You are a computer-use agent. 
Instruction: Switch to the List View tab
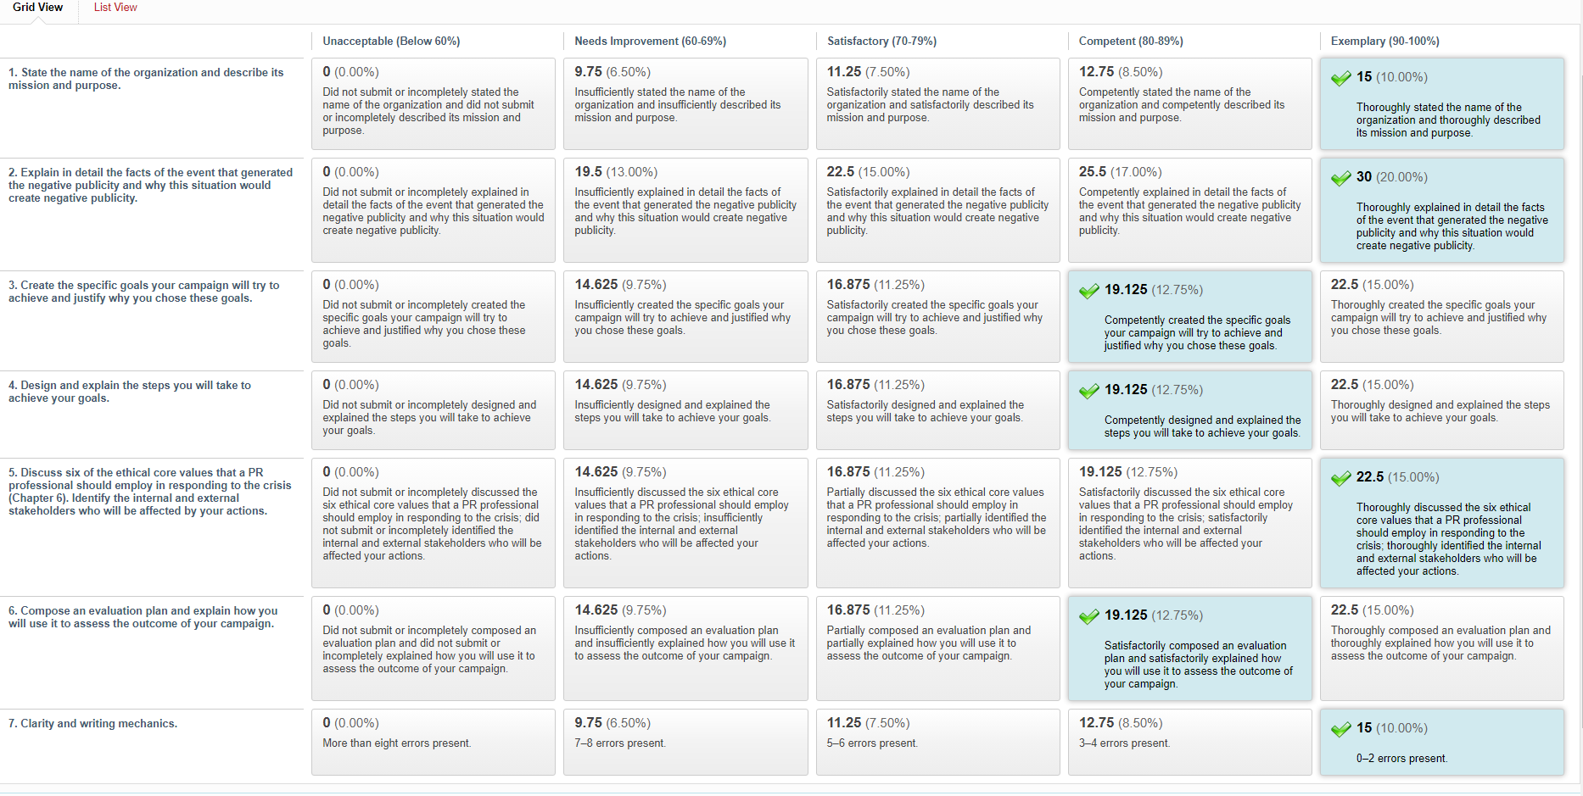tap(115, 8)
